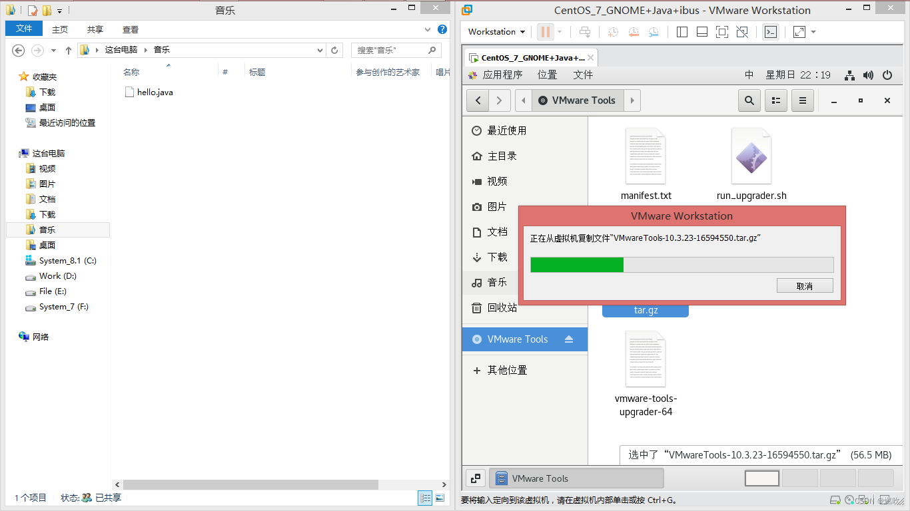Open Work (D:) drive in Explorer tree

point(58,276)
